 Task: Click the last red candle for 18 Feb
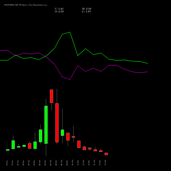click(106, 154)
